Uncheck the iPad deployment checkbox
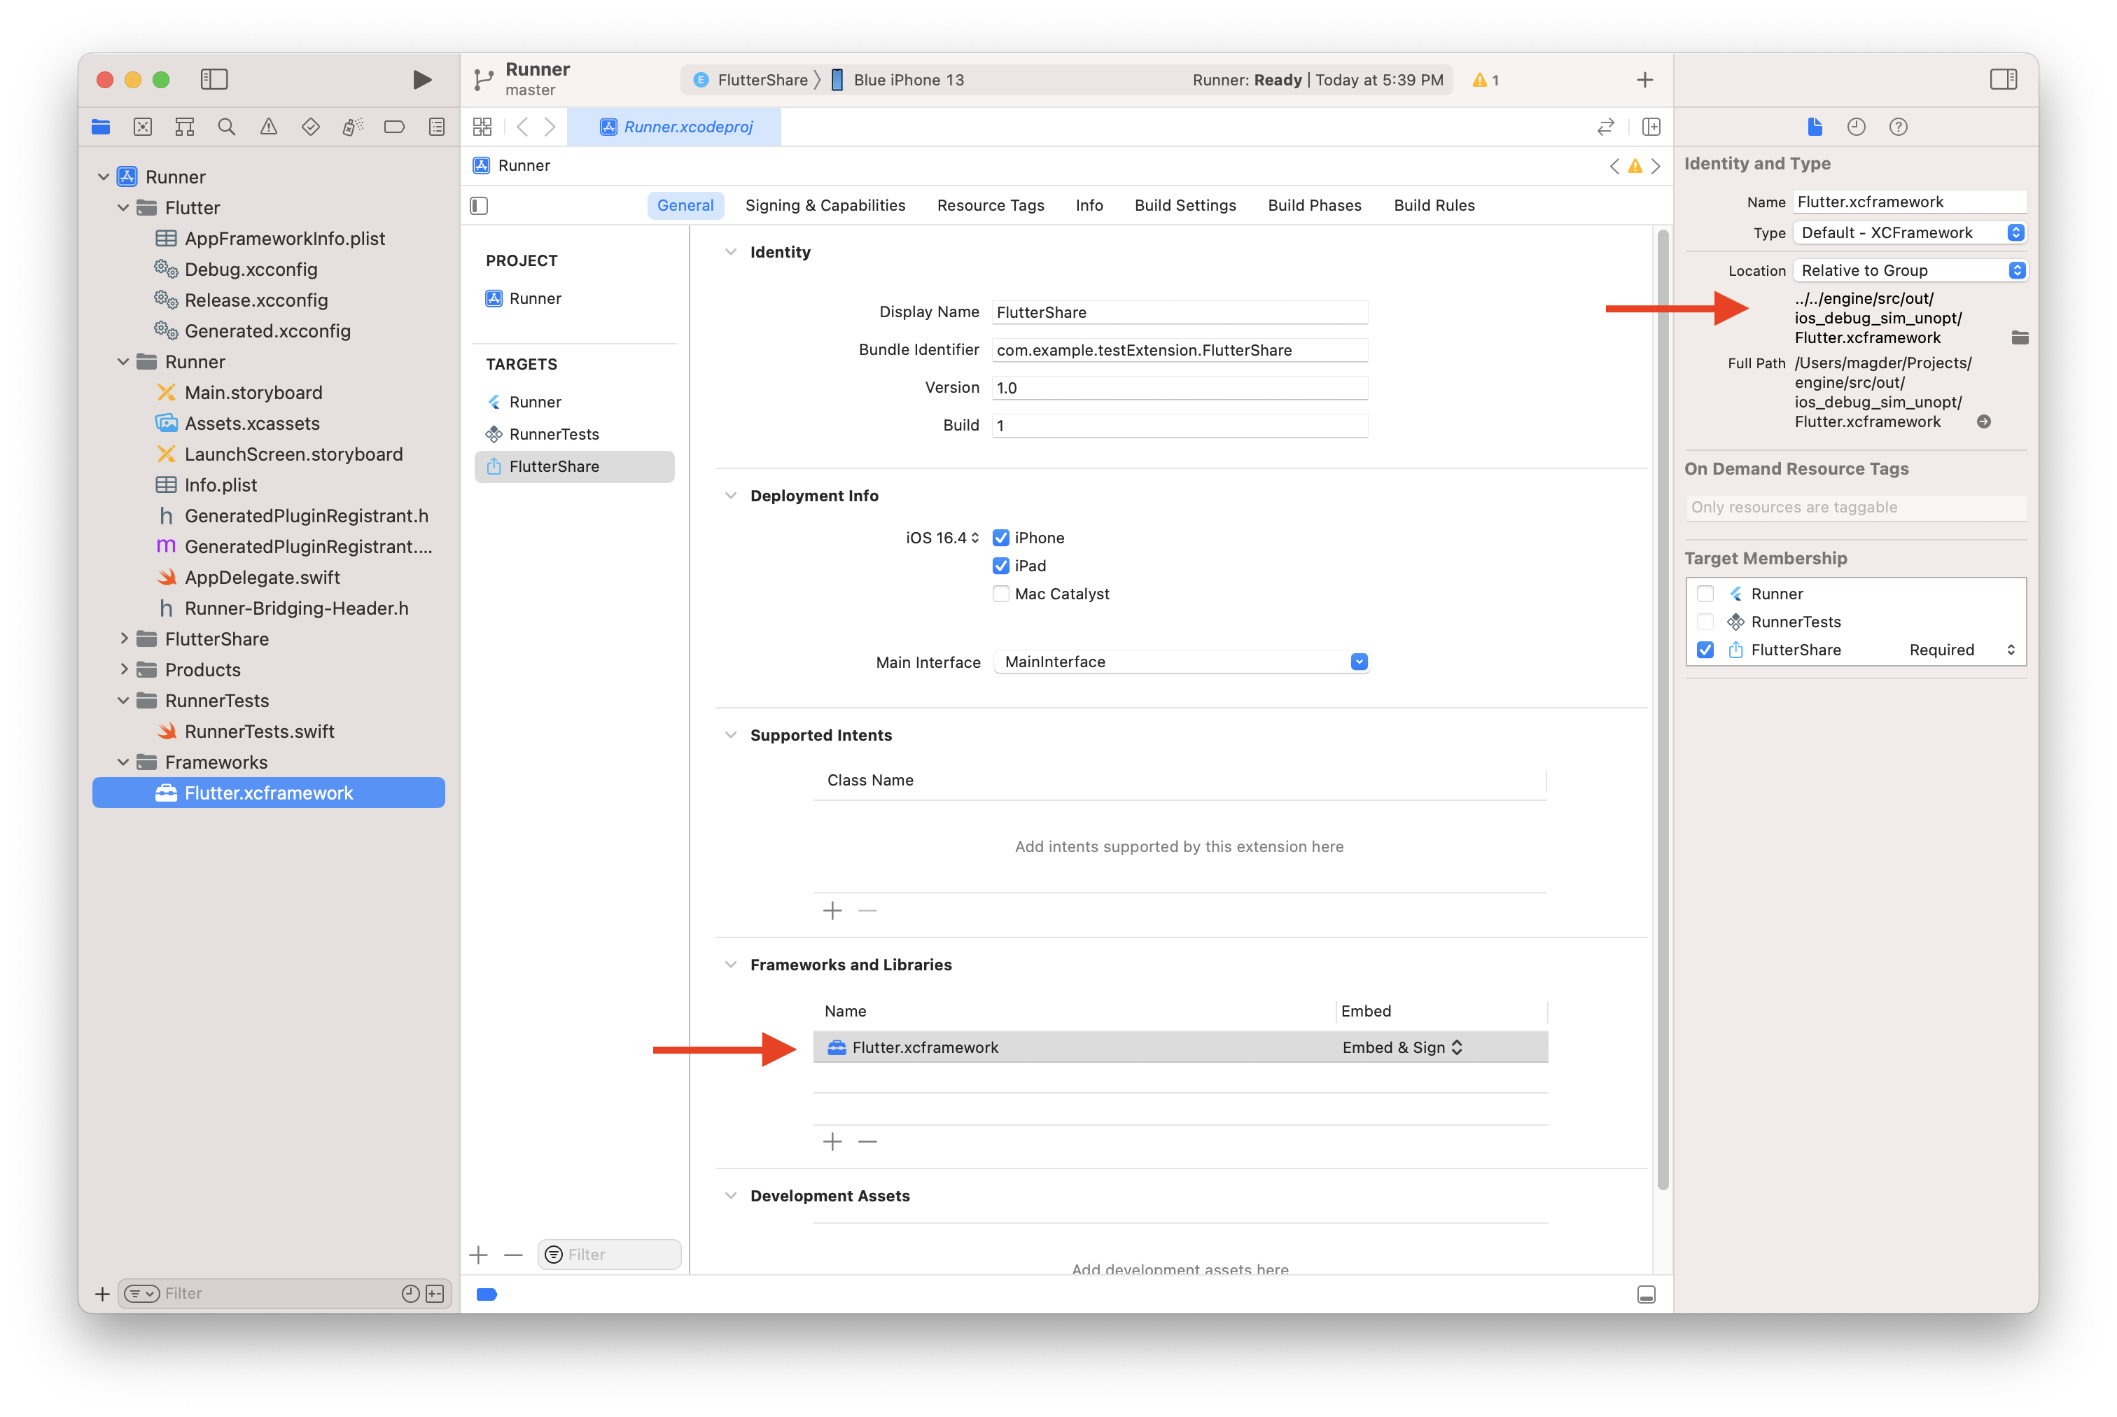Screen dimensions: 2117x1417 (1000, 566)
